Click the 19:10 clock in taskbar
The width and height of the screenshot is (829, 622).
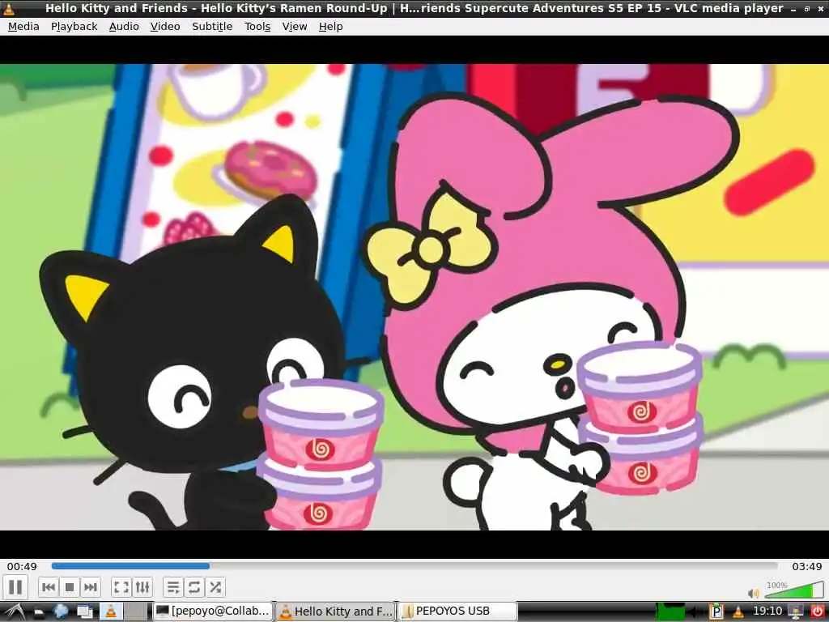[x=767, y=611]
